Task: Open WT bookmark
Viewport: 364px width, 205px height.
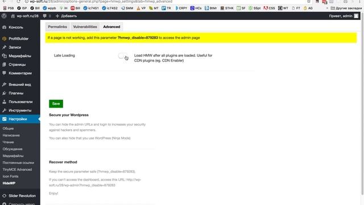Action: click(283, 8)
